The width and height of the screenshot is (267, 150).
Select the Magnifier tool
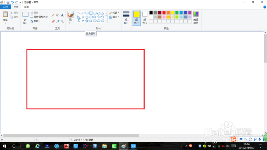pyautogui.click(x=62, y=21)
